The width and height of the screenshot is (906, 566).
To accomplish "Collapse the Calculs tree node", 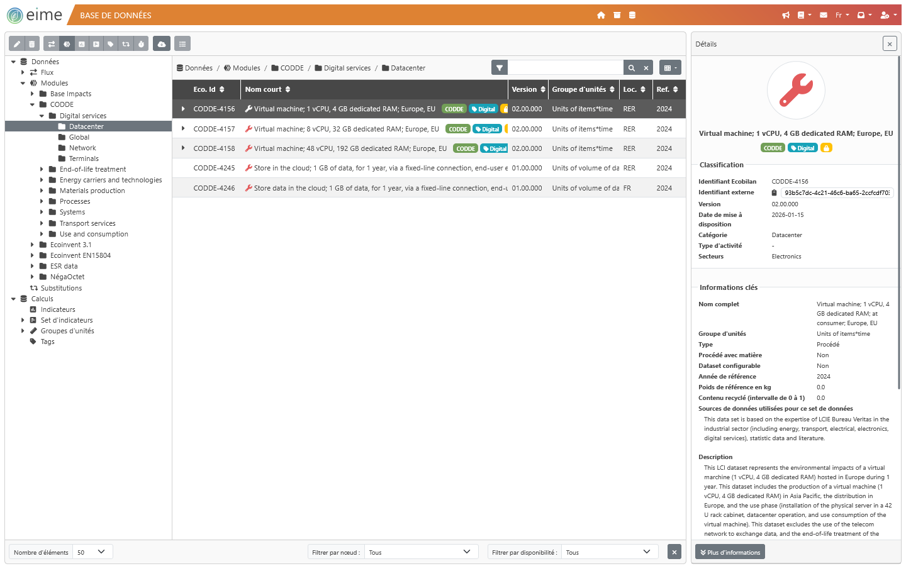I will click(x=13, y=299).
